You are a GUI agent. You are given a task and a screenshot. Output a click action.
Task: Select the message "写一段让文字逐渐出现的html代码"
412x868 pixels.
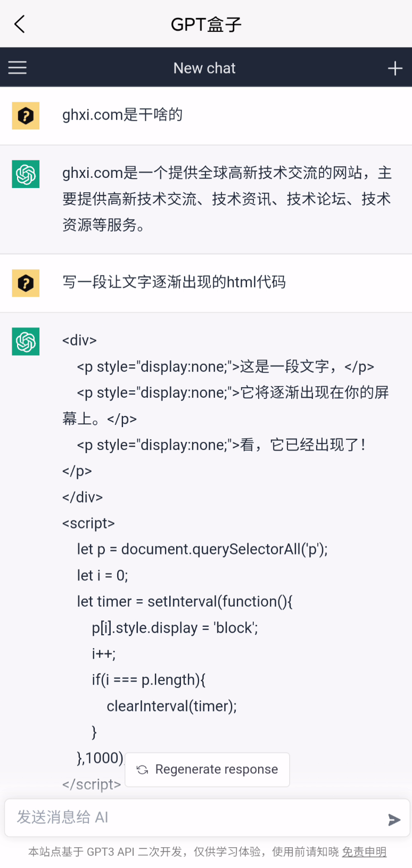[174, 282]
